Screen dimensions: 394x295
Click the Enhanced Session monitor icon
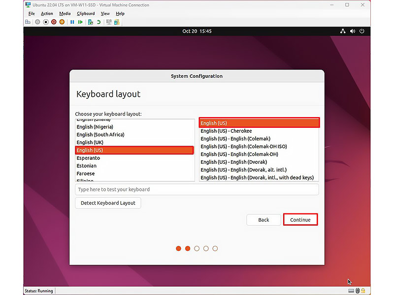109,22
